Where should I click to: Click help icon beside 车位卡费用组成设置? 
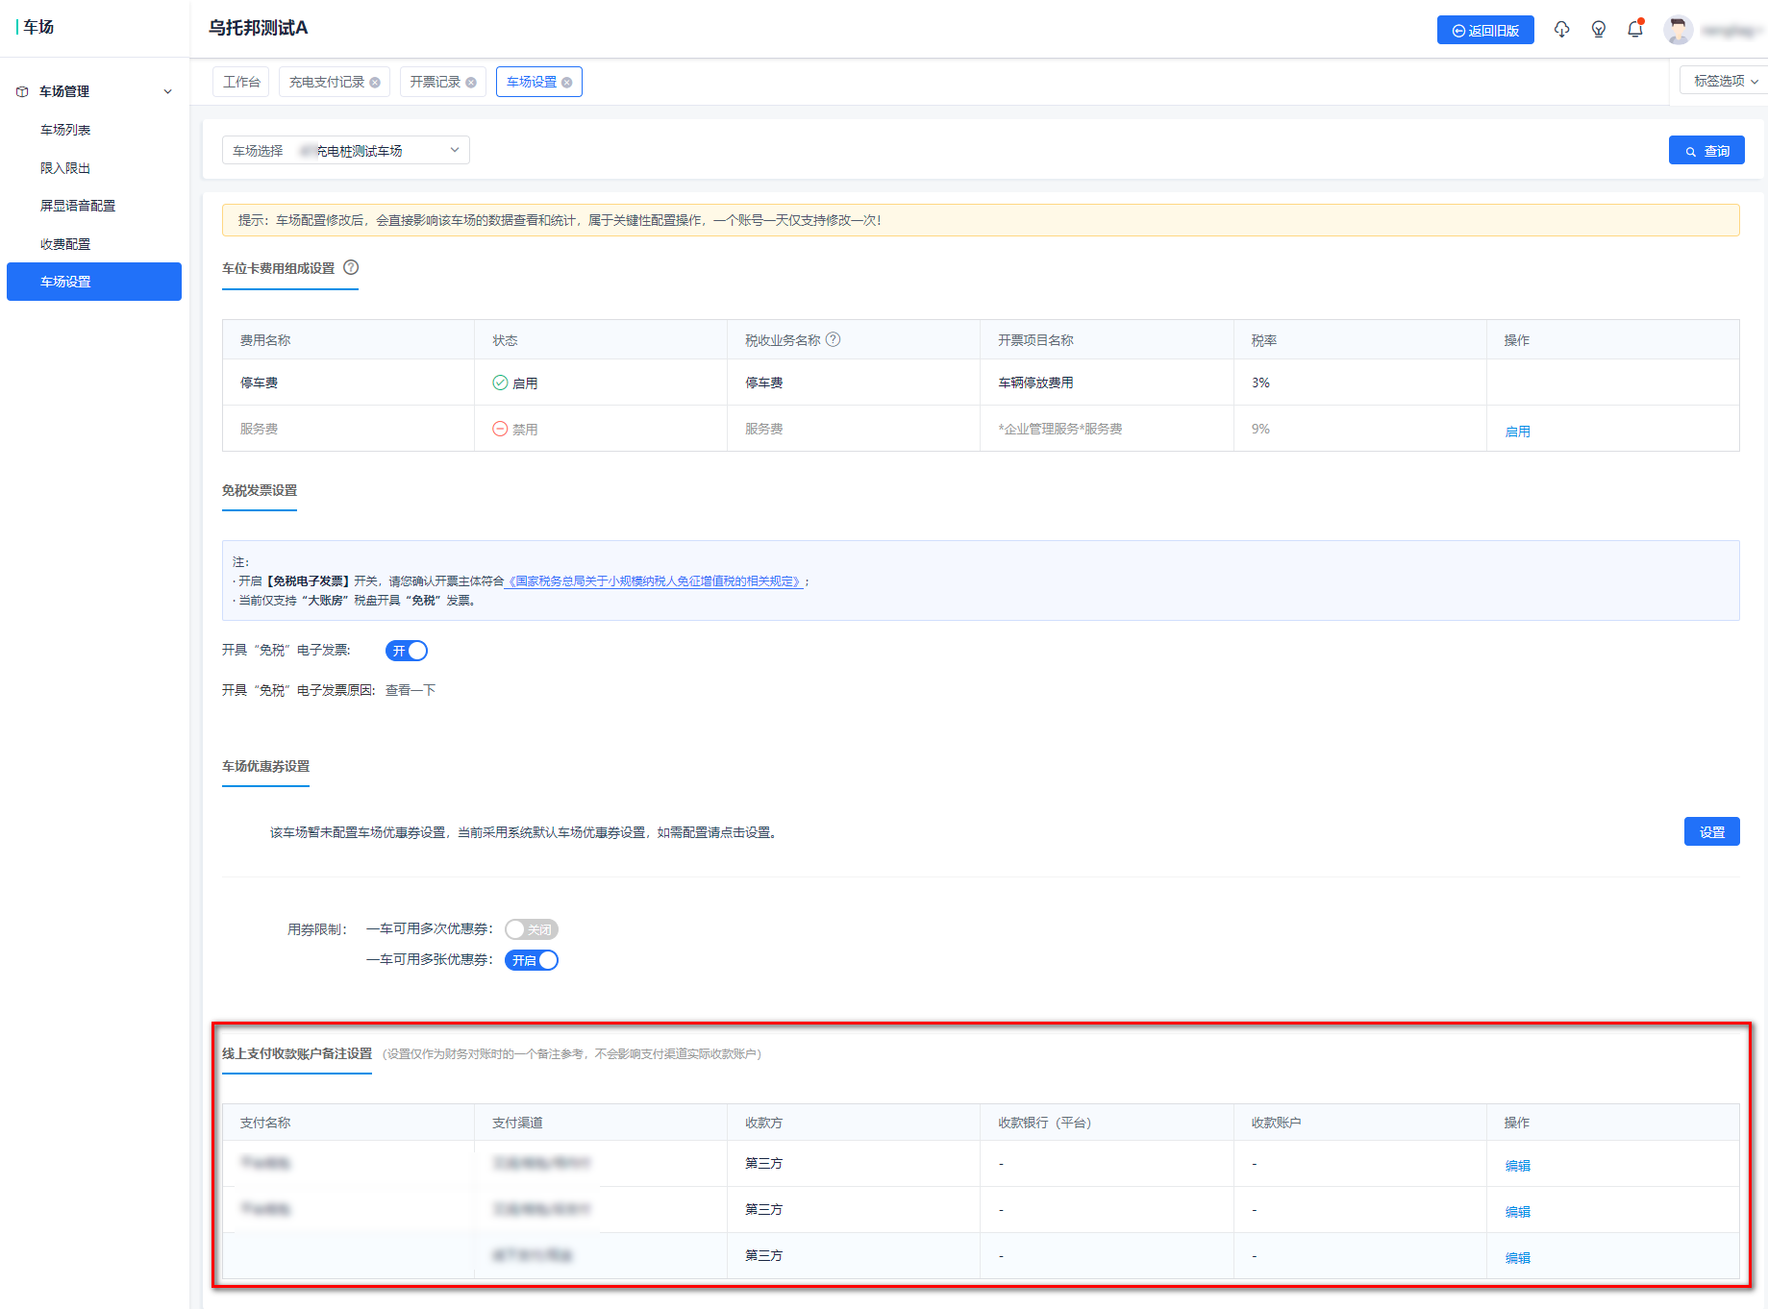click(x=351, y=267)
